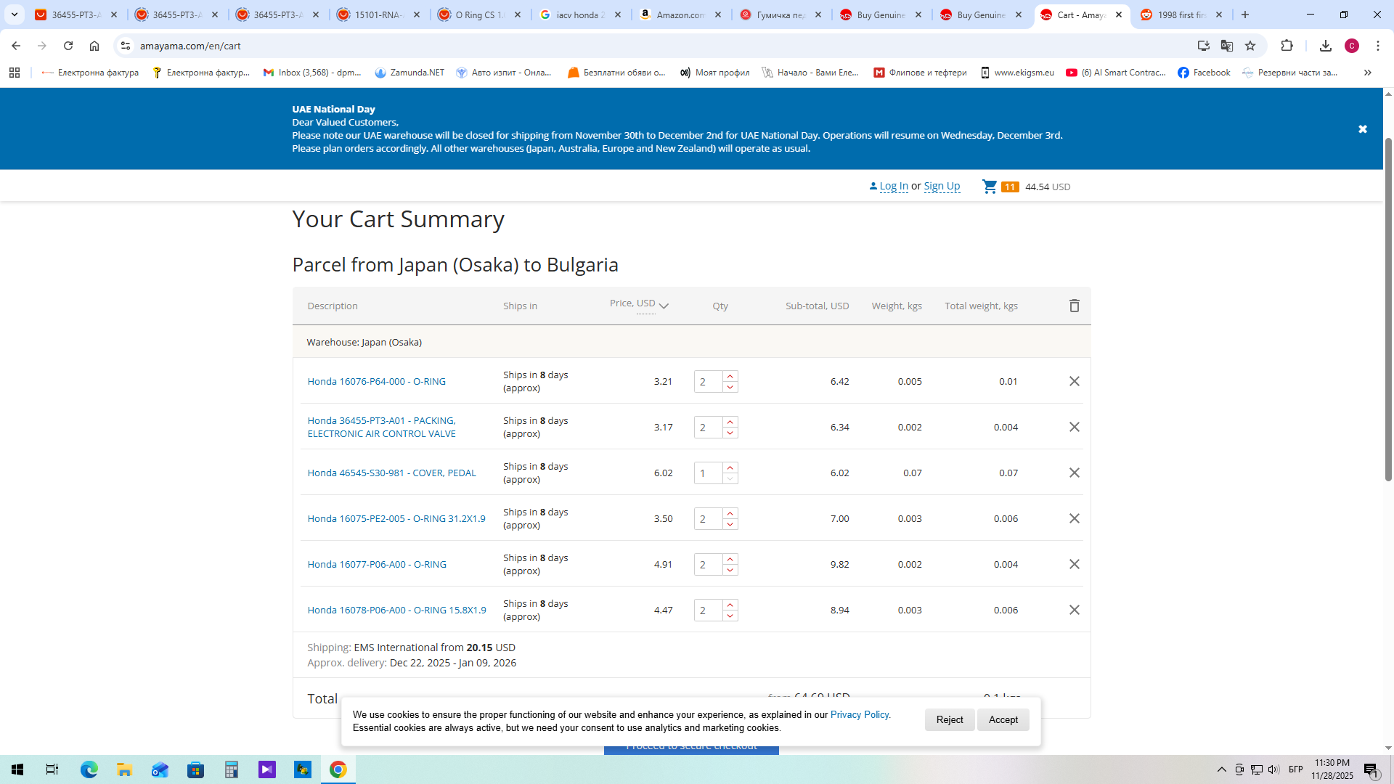The height and width of the screenshot is (784, 1394).
Task: Remove Honda 16076-P64-000 O-RING with X icon
Action: click(1074, 381)
